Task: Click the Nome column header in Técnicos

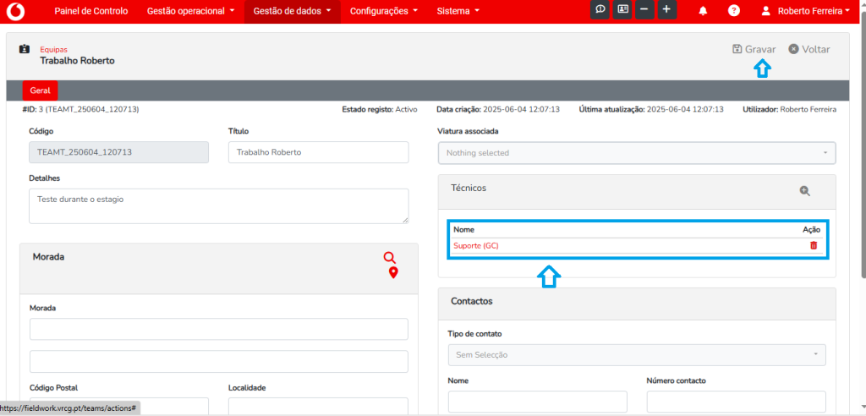Action: pyautogui.click(x=464, y=229)
